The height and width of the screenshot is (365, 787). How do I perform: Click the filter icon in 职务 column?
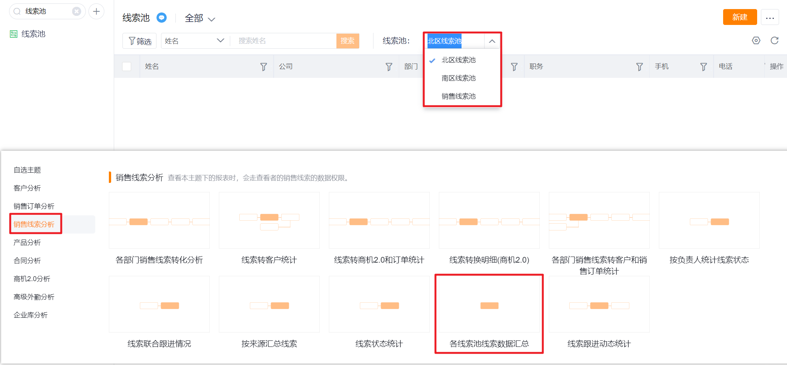point(639,67)
